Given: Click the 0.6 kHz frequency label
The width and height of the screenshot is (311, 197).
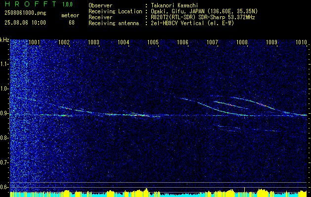Looking at the screenshot, I should click(4, 187).
